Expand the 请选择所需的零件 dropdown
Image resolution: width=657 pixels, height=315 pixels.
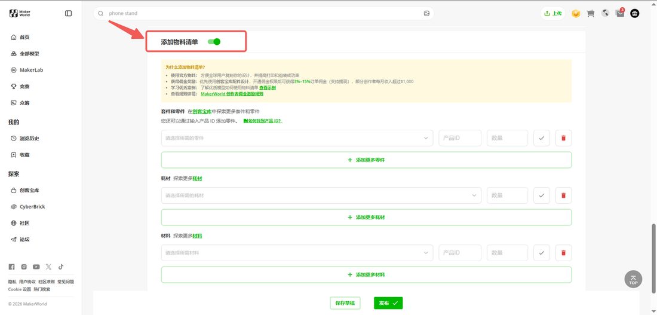coord(297,138)
